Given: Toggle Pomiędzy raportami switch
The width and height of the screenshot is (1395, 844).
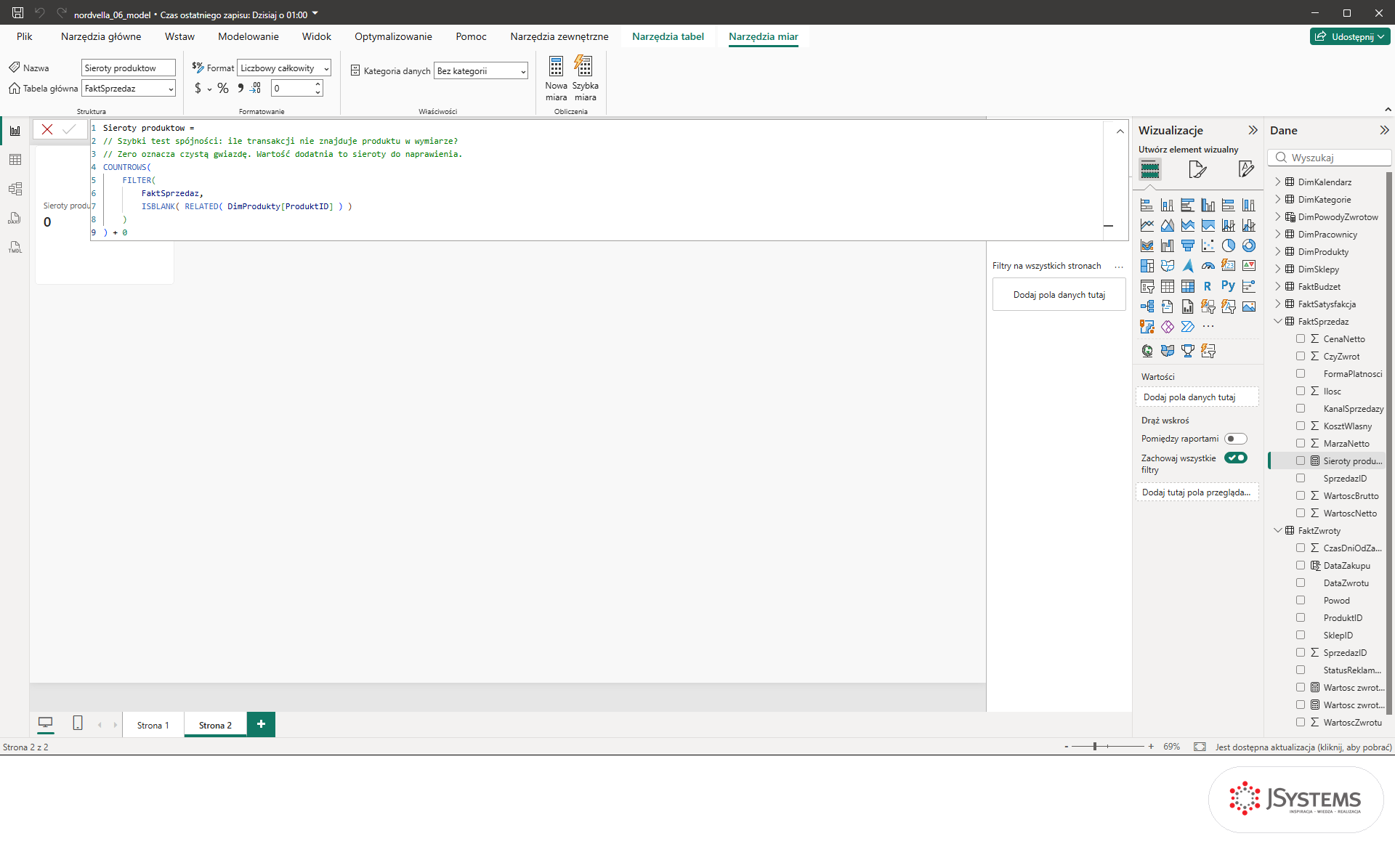Looking at the screenshot, I should coord(1235,439).
